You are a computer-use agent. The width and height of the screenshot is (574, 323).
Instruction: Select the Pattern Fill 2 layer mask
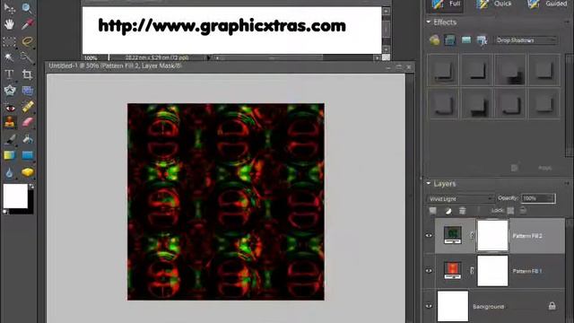pos(492,235)
